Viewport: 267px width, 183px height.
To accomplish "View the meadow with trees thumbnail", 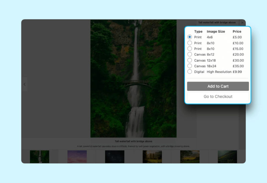I will 152,157.
